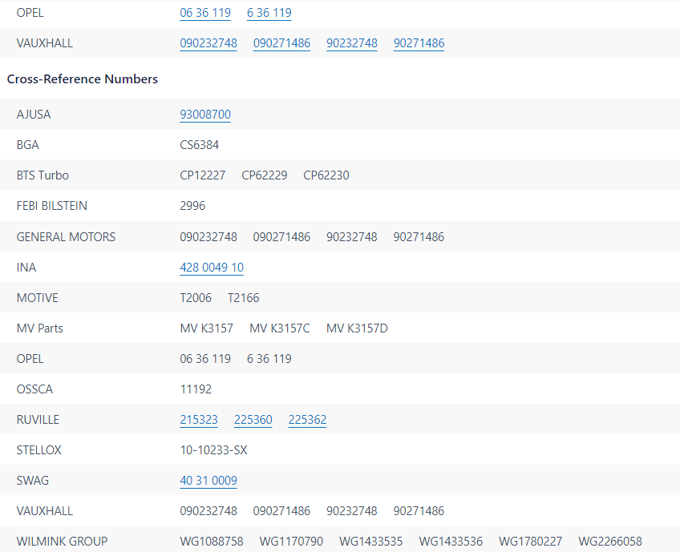680x552 pixels.
Task: Follow the linked VAUXHALL number 090271486
Action: (282, 43)
